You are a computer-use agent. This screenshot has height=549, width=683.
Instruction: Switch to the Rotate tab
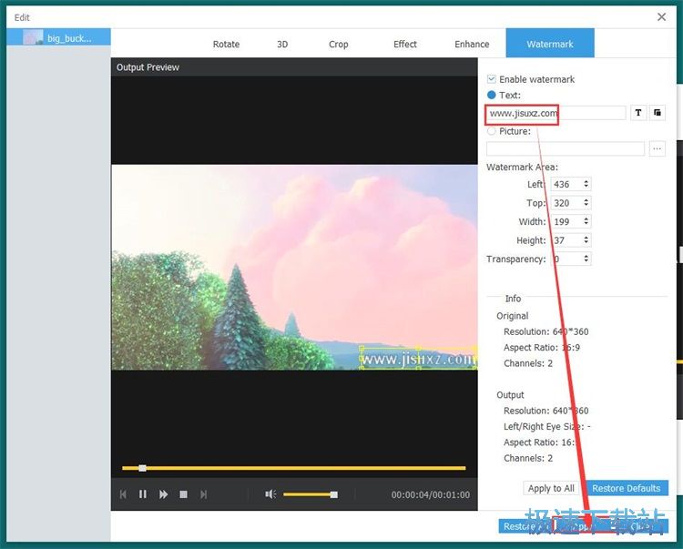pos(226,44)
